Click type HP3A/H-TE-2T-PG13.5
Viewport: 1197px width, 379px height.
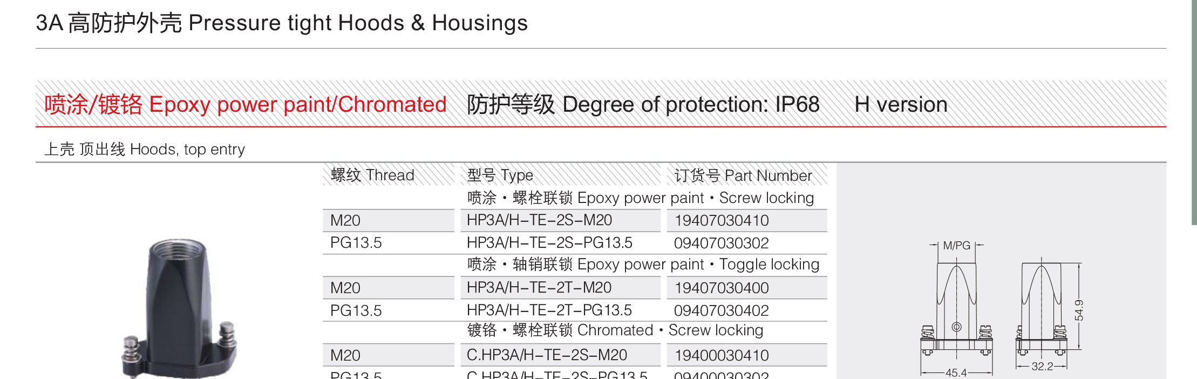549,310
